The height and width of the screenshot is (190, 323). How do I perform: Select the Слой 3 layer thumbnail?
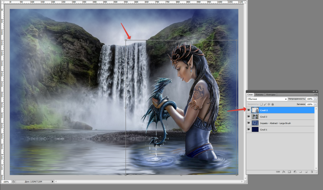(x=255, y=116)
